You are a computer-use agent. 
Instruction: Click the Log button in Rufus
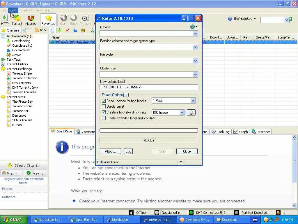click(x=128, y=151)
